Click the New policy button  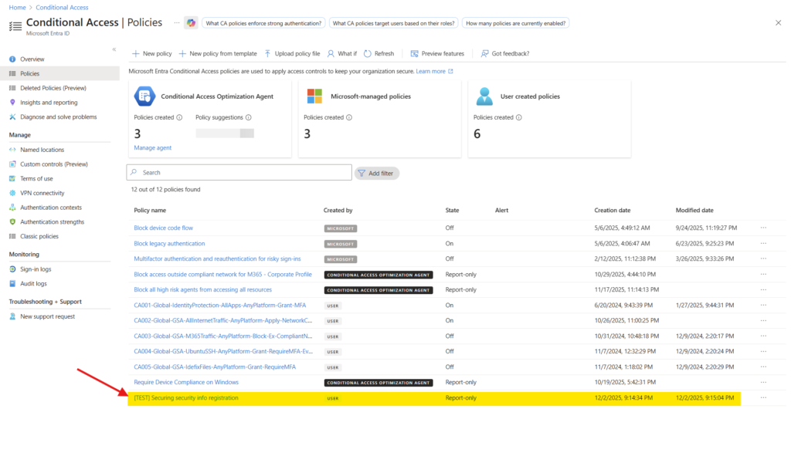click(151, 53)
